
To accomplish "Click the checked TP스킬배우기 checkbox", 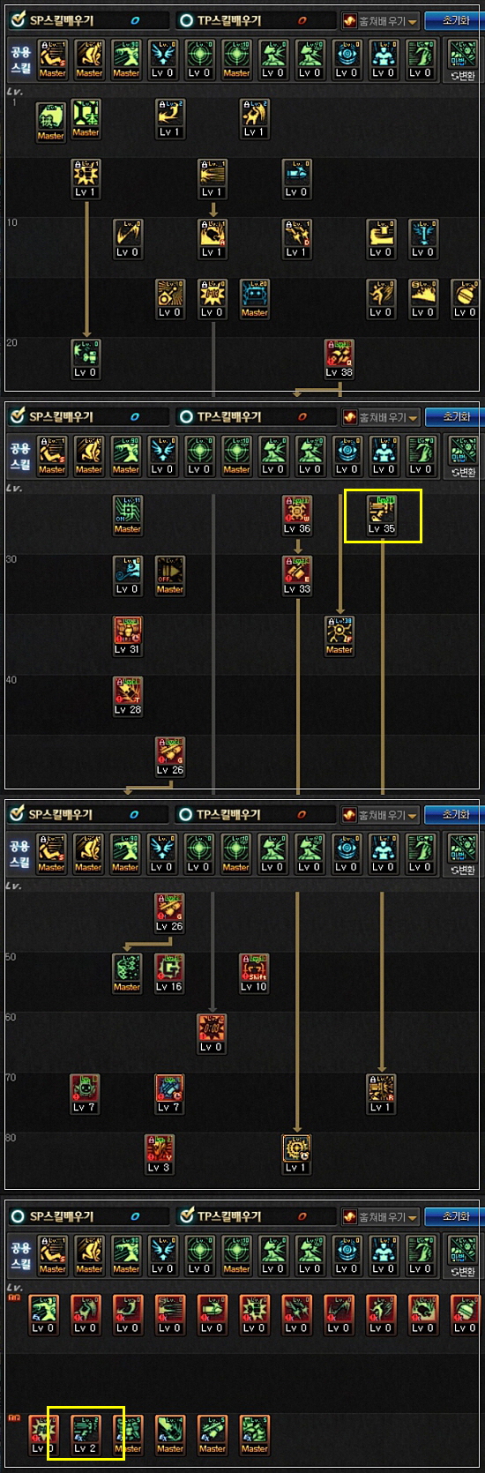I will 186,1215.
